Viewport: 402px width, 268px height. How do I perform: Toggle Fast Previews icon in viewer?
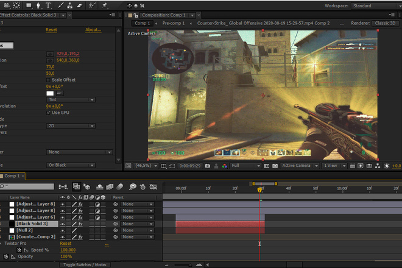coord(361,166)
